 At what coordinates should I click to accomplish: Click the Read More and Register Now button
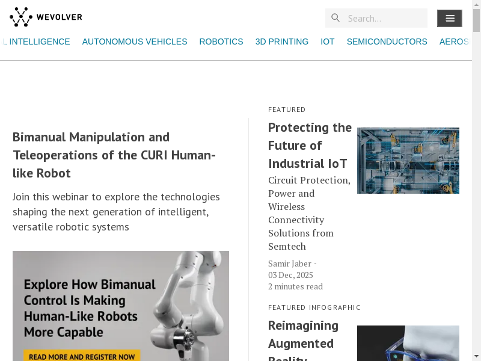pos(82,356)
